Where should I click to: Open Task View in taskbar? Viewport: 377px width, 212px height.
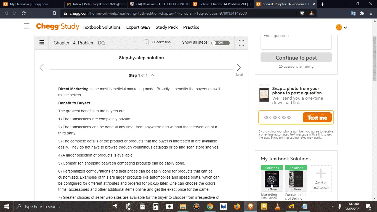click(115, 206)
